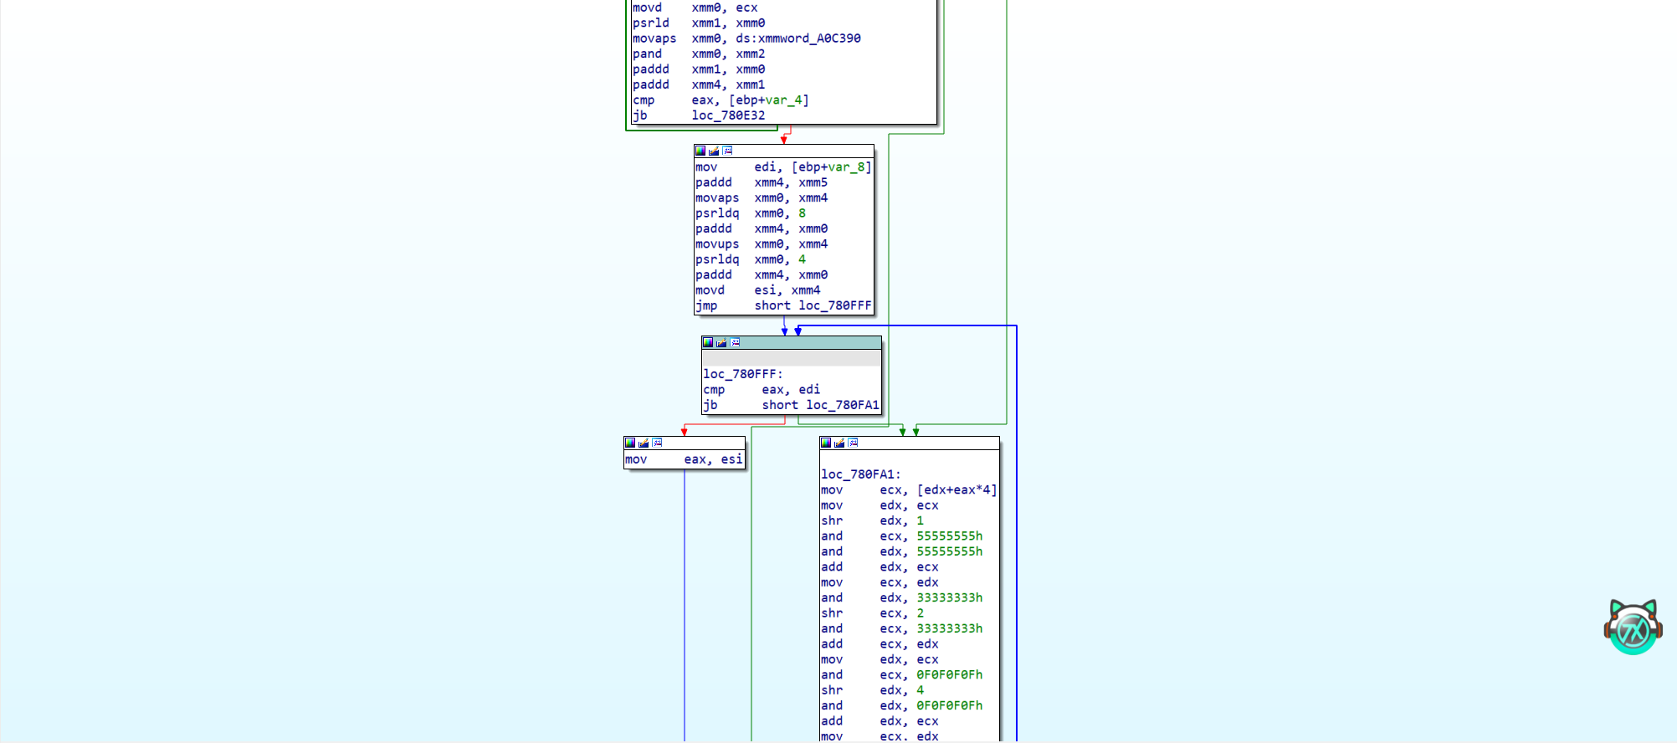Screen dimensions: 1677x743
Task: Click the 'and edx, 0F0F0F0Fh' instruction
Action: point(902,705)
